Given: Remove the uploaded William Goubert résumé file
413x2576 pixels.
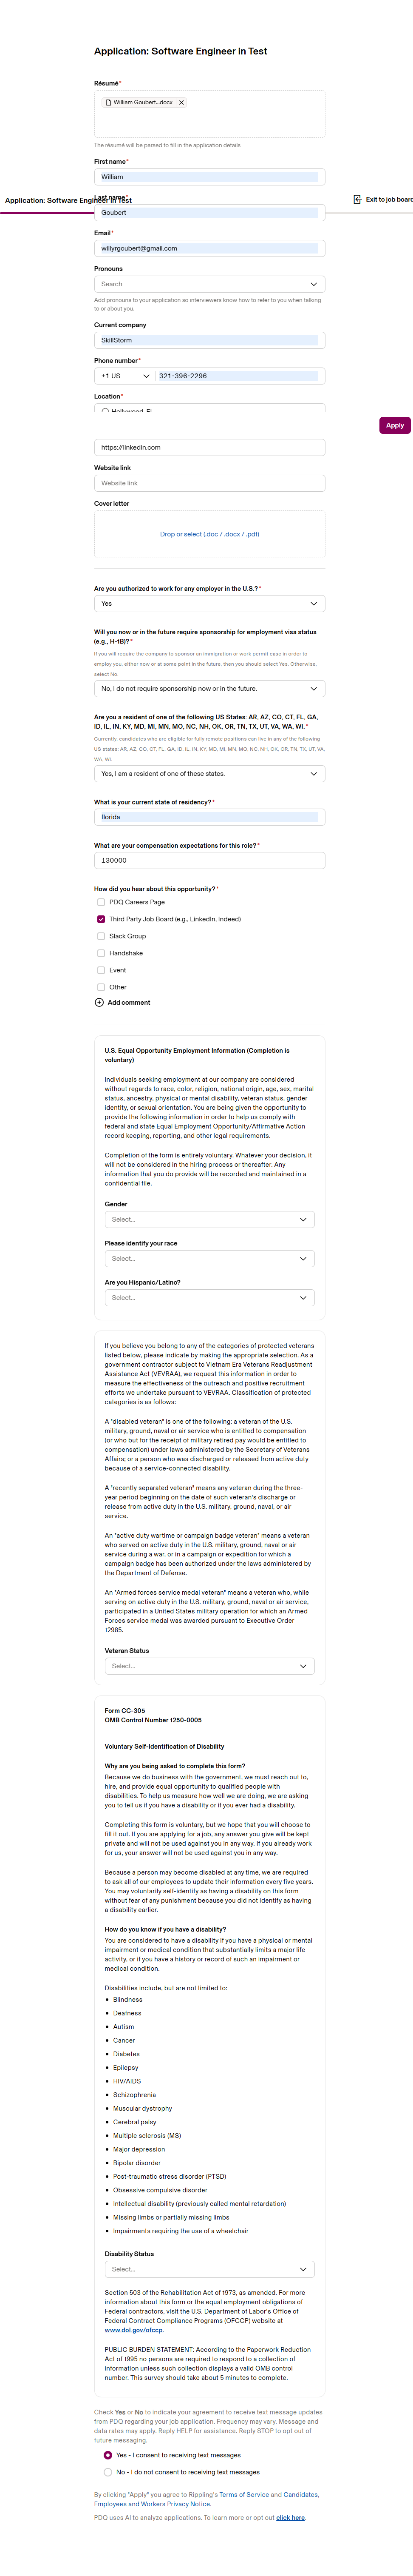Looking at the screenshot, I should pos(181,103).
